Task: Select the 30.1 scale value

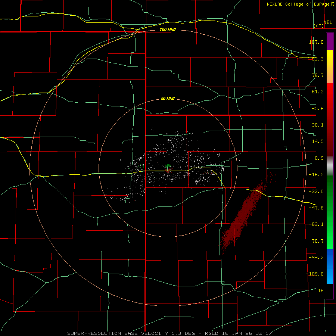Action: (x=318, y=125)
